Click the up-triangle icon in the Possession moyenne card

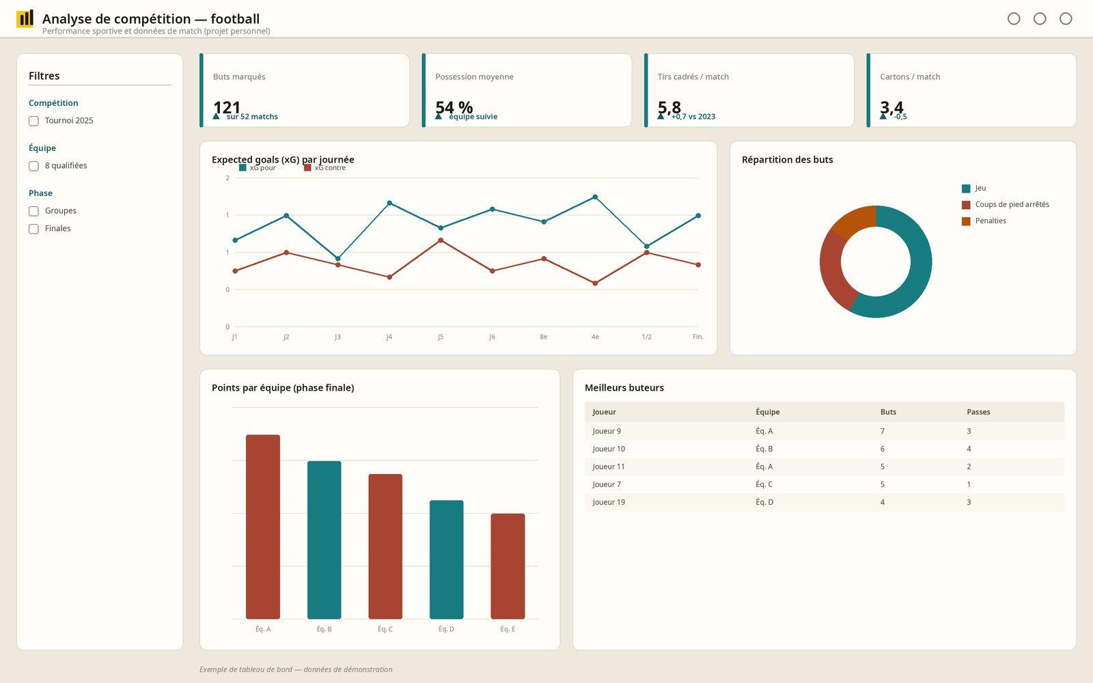tap(439, 116)
